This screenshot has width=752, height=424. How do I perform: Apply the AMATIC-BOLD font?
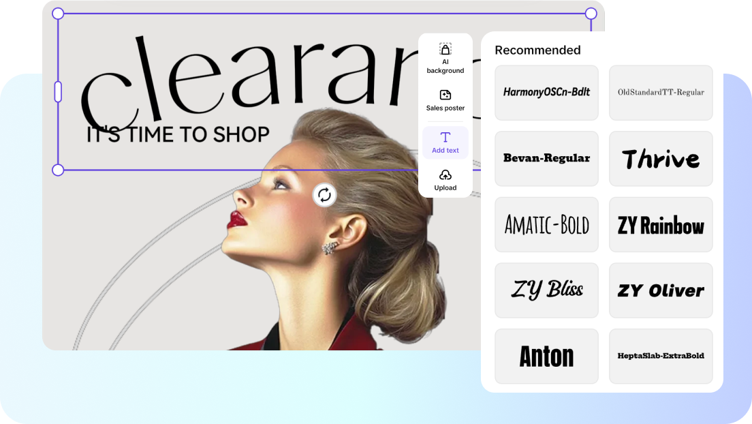(x=546, y=224)
